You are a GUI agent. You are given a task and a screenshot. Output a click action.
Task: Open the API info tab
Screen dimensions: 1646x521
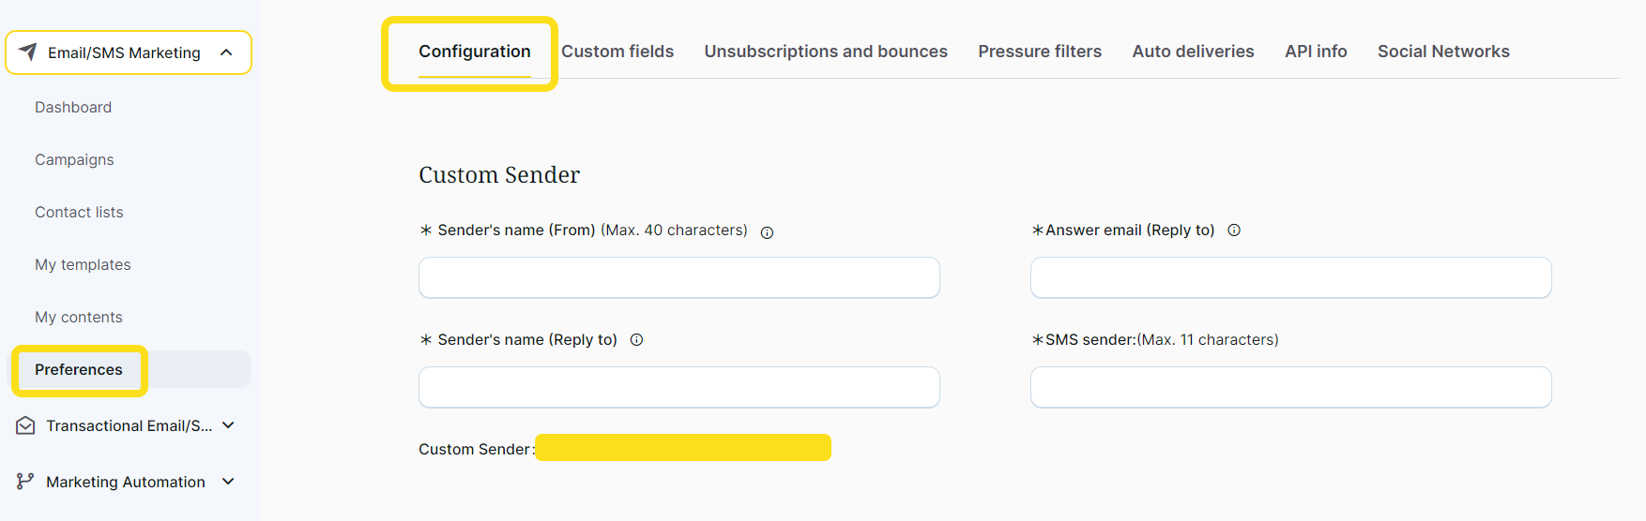pos(1316,52)
